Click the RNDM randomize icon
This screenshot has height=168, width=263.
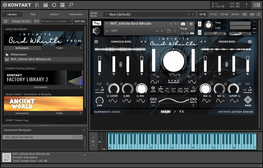(248, 100)
